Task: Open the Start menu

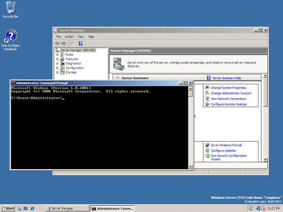Action: tap(8, 208)
